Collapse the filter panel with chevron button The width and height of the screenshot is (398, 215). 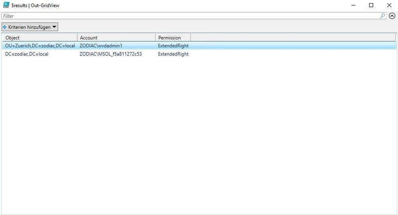[x=392, y=16]
